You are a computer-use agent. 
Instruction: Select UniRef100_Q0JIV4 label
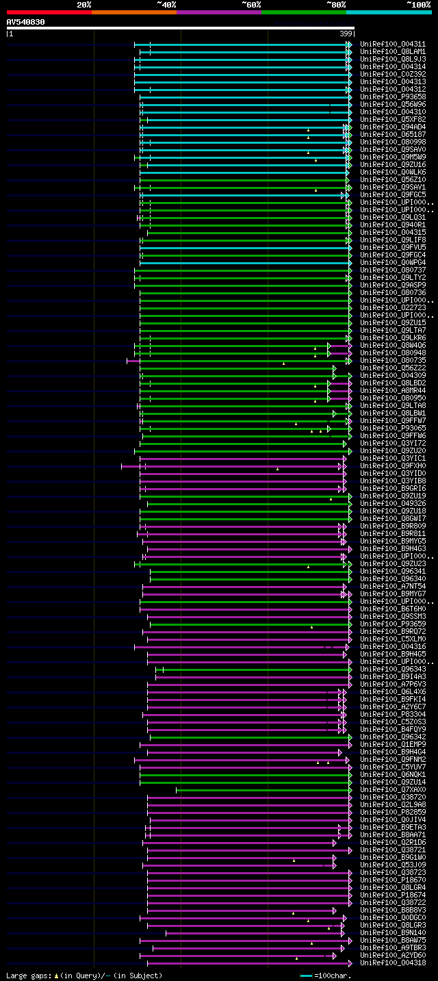pyautogui.click(x=393, y=820)
